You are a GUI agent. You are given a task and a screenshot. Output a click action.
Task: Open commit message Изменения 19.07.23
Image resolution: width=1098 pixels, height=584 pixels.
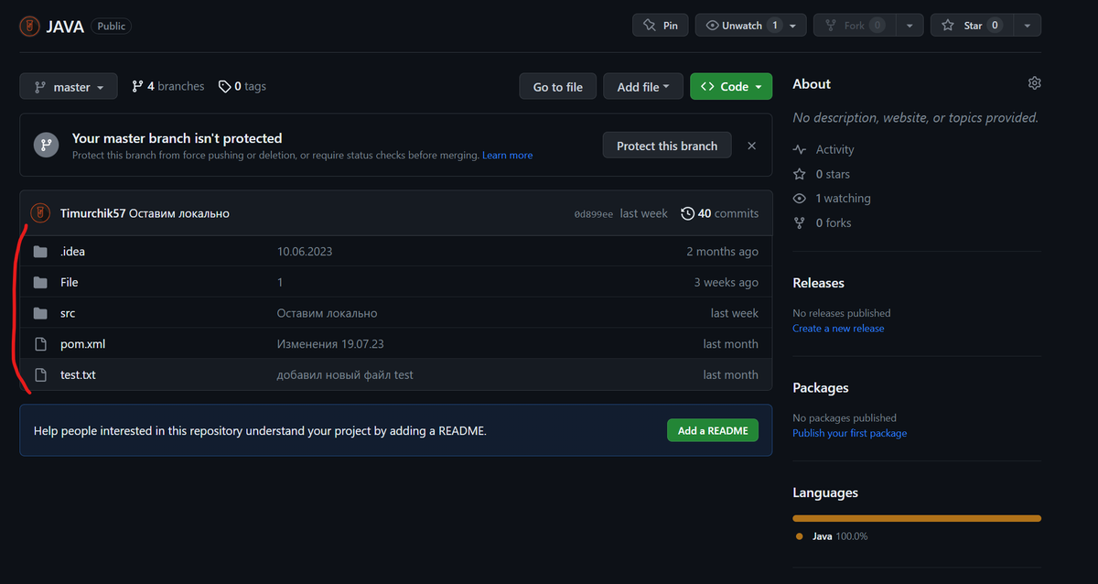click(x=330, y=344)
